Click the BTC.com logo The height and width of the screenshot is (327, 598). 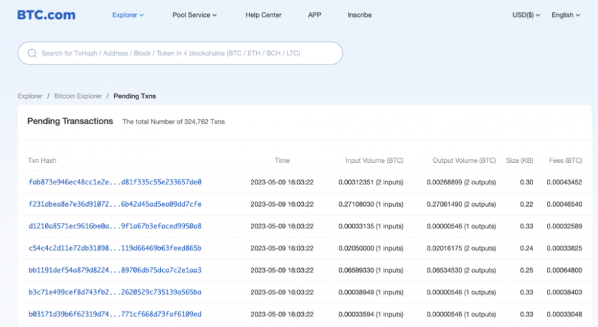[x=46, y=14]
